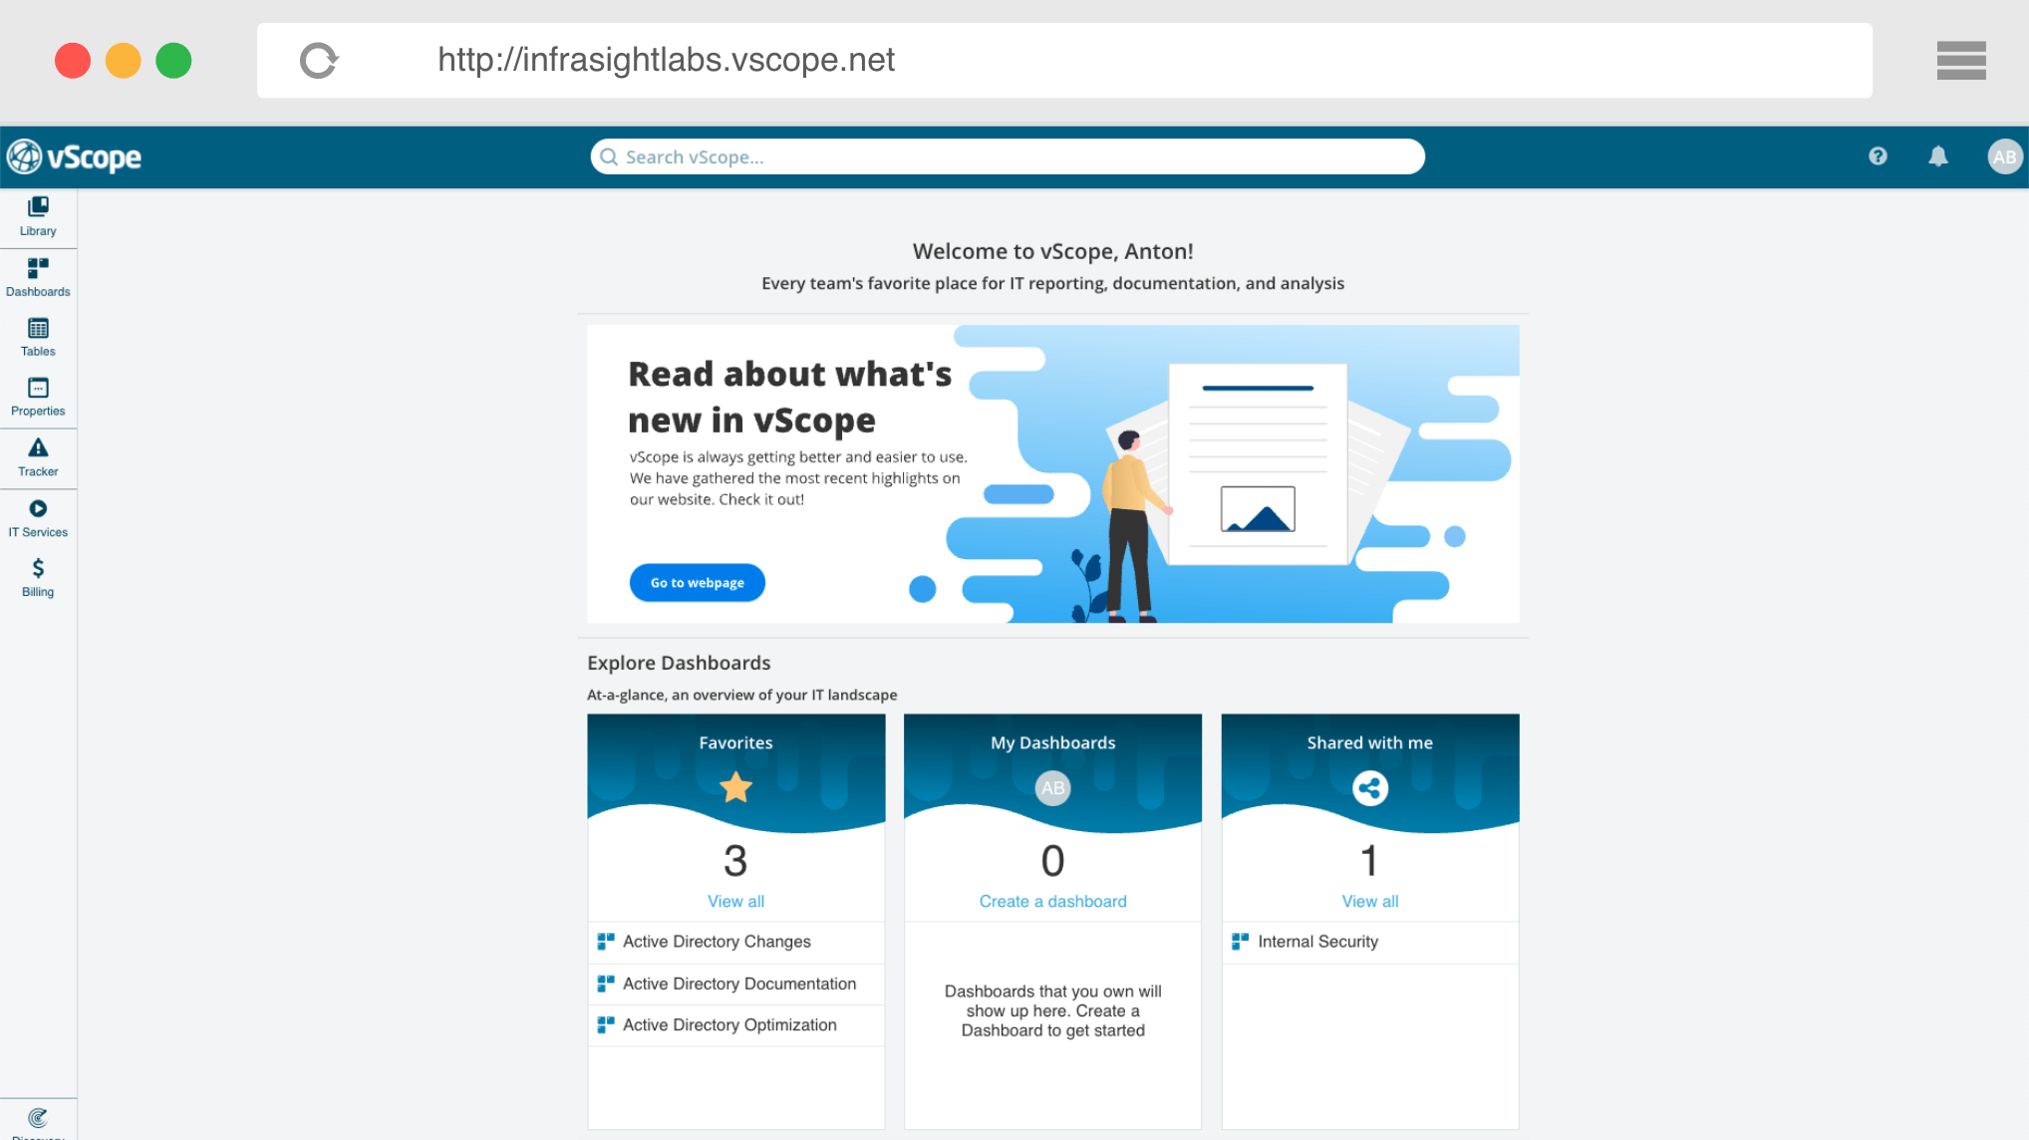Click the Shared with me count 1
Viewport: 2029px width, 1140px height.
click(1370, 861)
